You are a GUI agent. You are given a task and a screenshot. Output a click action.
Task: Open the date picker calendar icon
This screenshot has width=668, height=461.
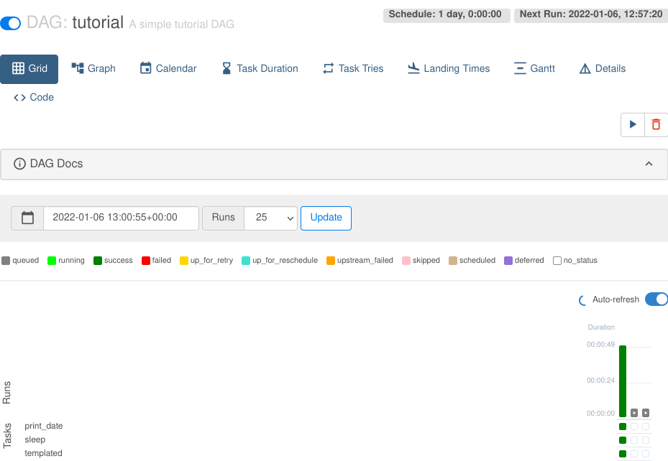pos(27,218)
